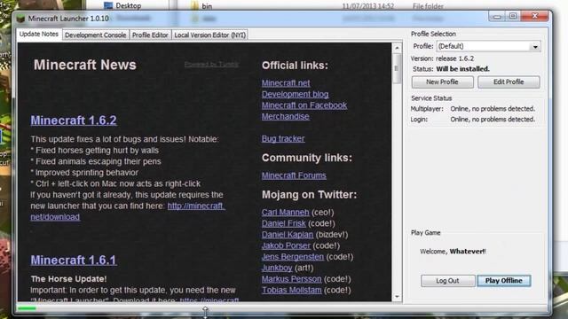Open the Development blog link
Screen dimensions: 568x319
(x=296, y=94)
